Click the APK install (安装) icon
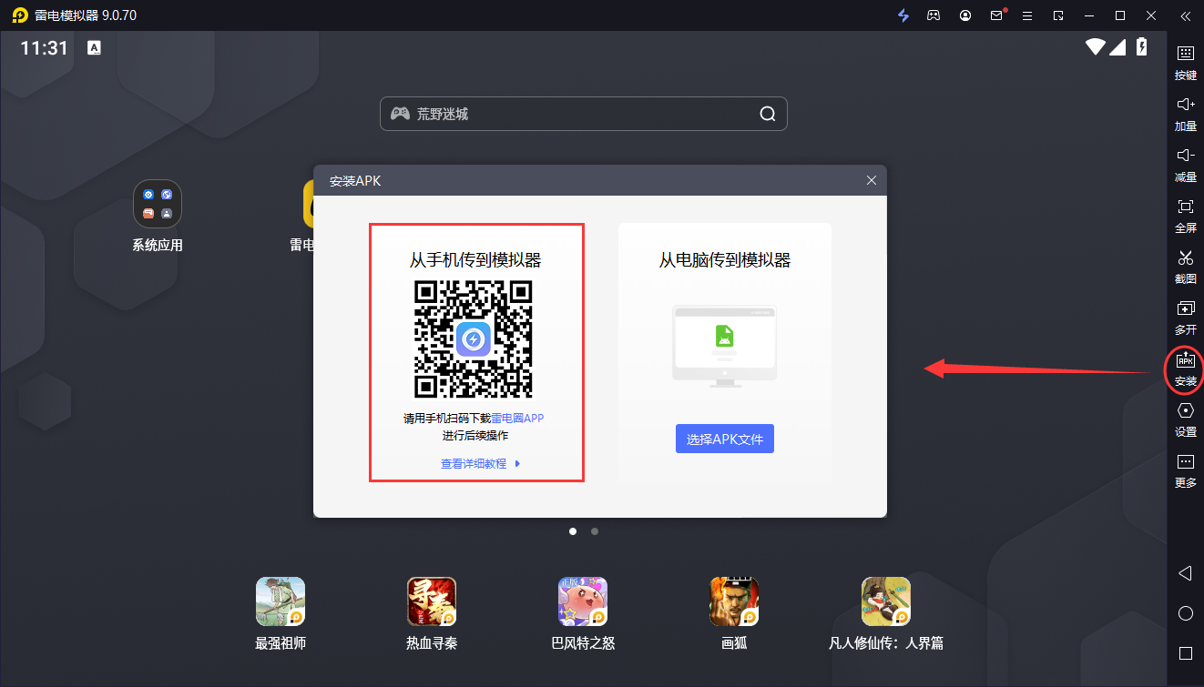 tap(1185, 360)
